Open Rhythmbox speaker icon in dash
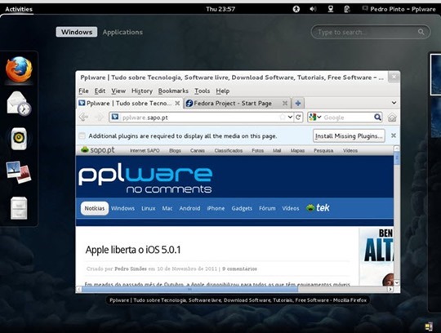 (x=19, y=139)
